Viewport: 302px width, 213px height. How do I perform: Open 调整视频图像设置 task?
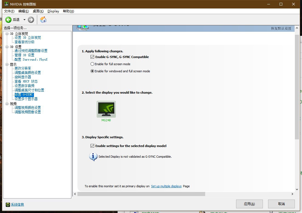pyautogui.click(x=28, y=112)
